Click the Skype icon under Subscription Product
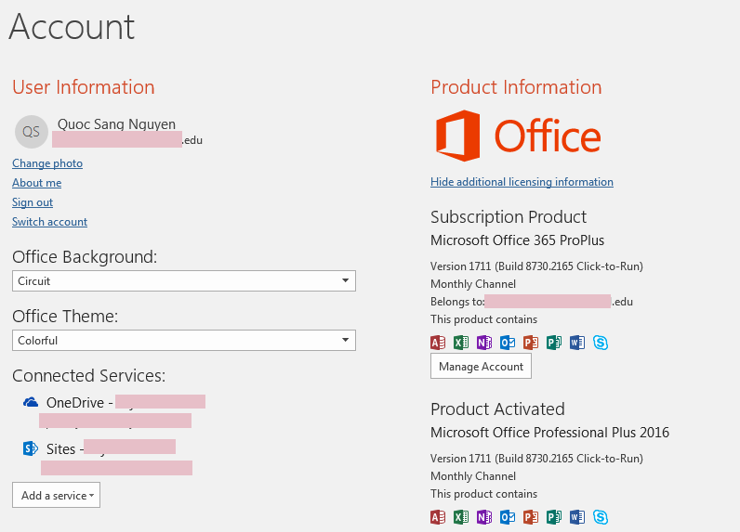 coord(601,343)
